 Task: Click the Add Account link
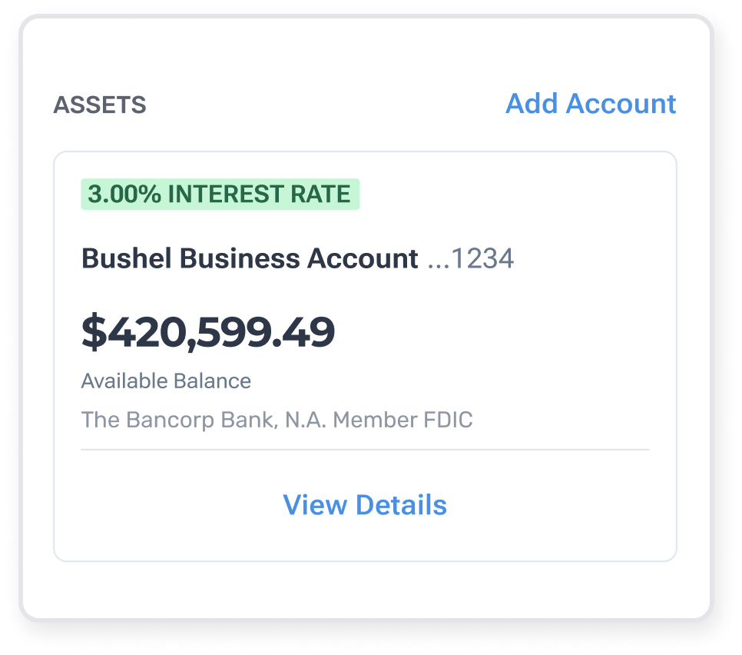[x=590, y=104]
